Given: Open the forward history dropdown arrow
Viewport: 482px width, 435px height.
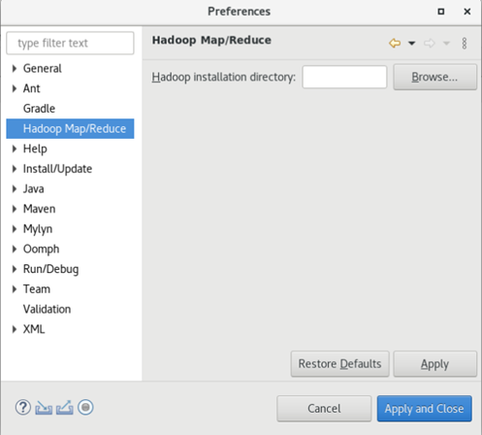Looking at the screenshot, I should pos(446,43).
